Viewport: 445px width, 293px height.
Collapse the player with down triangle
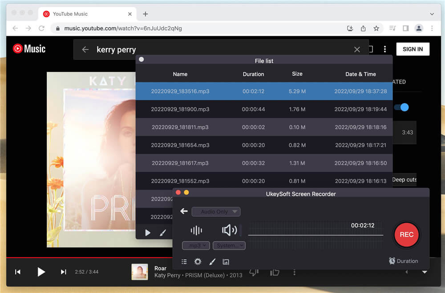click(x=425, y=272)
